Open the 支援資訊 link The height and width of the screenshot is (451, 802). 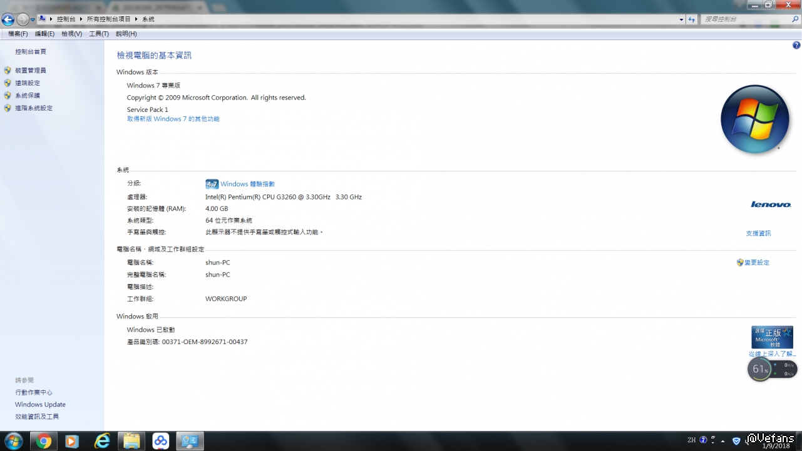click(x=758, y=233)
